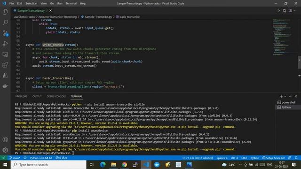301x169 pixels.
Task: Run the Python file with play button
Action: pos(278,10)
